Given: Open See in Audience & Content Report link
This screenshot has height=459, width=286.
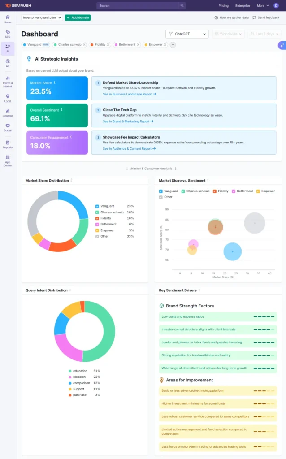Looking at the screenshot, I should tap(129, 149).
